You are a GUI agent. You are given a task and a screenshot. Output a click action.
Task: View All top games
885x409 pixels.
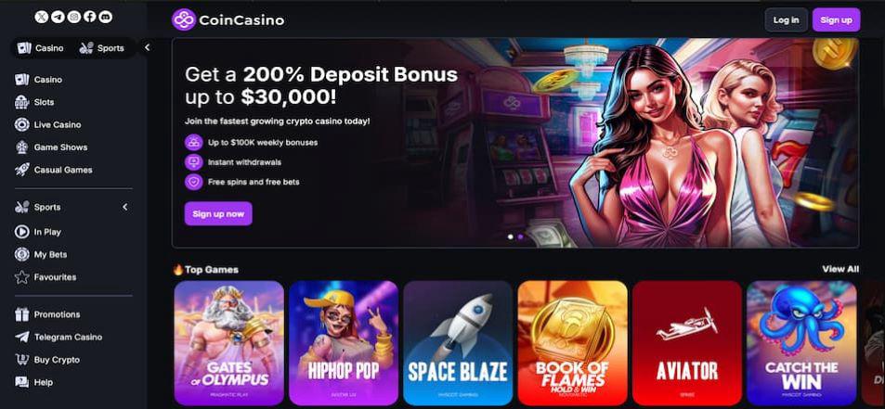(840, 269)
